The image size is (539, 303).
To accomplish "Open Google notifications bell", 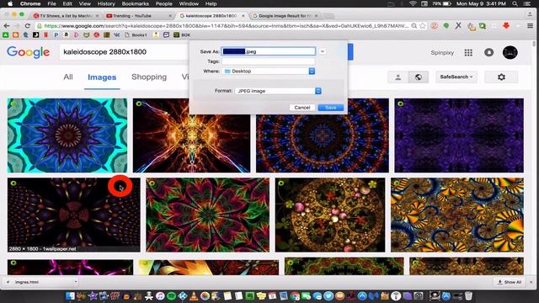I will 488,52.
